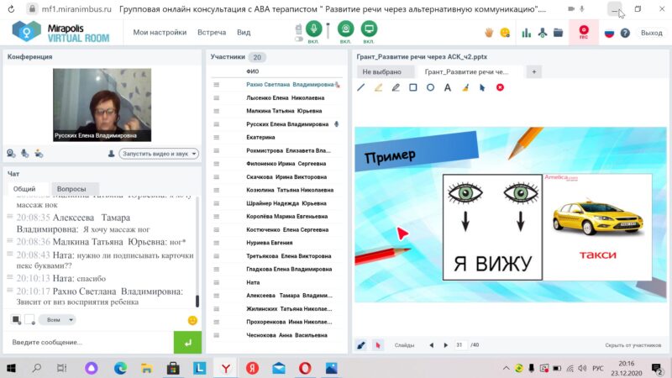Viewport: 672px width, 378px height.
Task: Toggle the green screen sharing button
Action: 369,29
